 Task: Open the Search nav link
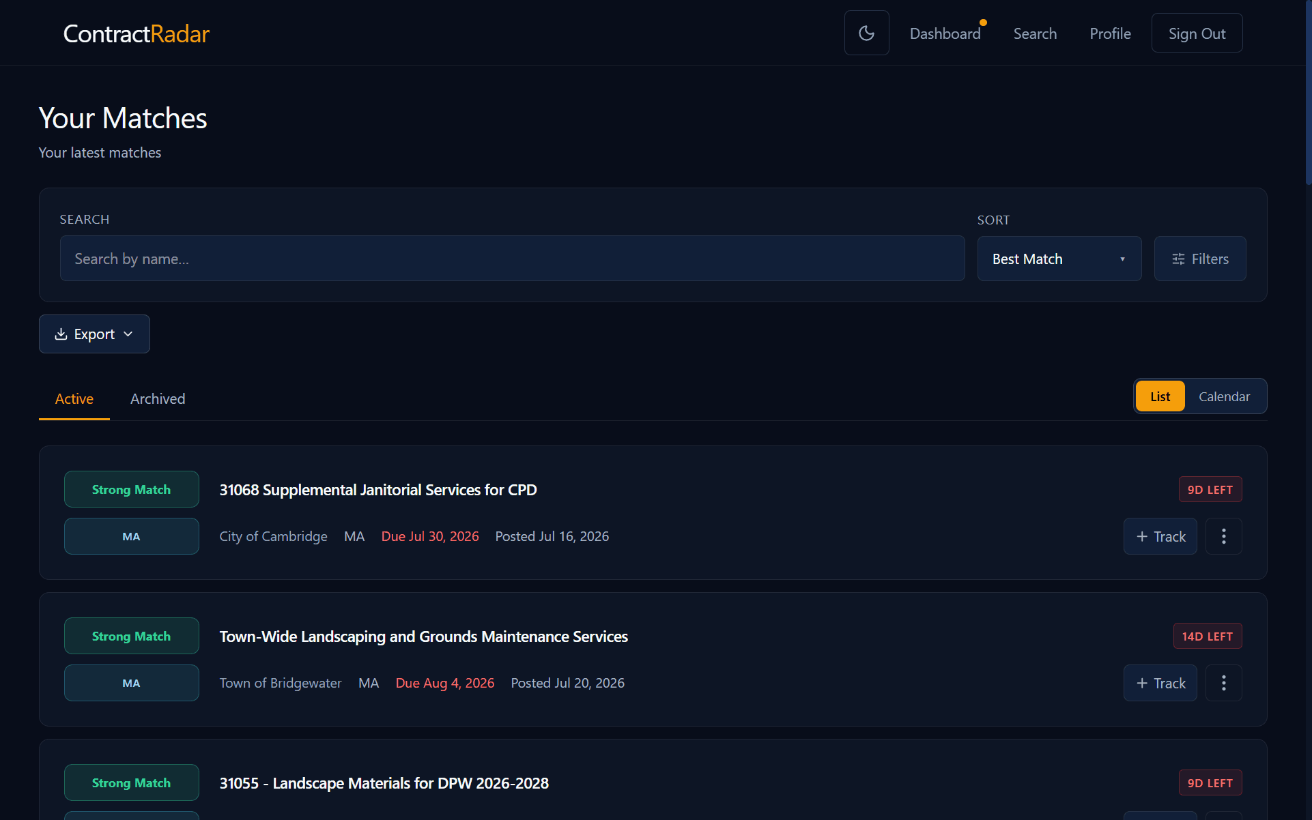[x=1035, y=33]
